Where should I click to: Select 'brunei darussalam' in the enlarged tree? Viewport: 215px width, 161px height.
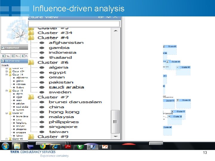(x=76, y=102)
